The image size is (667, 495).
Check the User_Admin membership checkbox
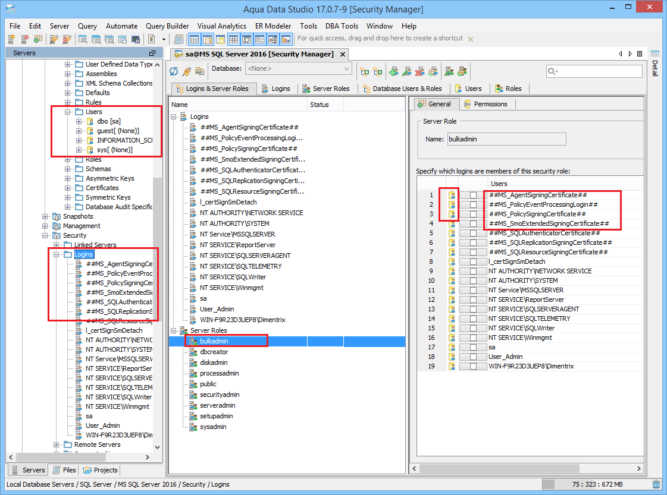click(x=473, y=357)
